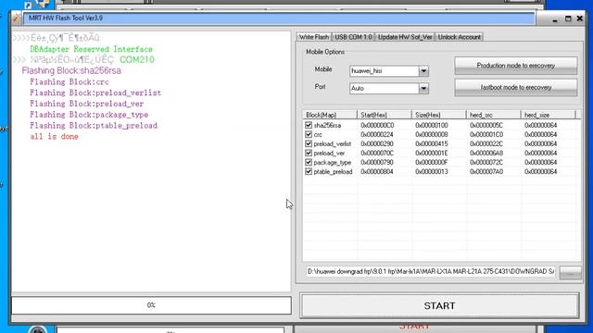
Task: Click 'Flashing Block:sha256rsa' log line
Action: pos(71,70)
